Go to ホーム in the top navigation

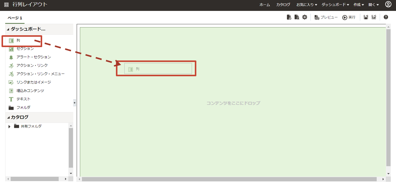pos(265,5)
